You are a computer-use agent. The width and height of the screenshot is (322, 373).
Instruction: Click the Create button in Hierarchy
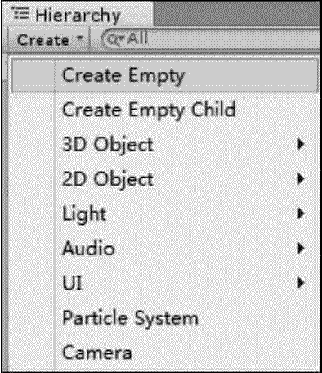[x=49, y=40]
